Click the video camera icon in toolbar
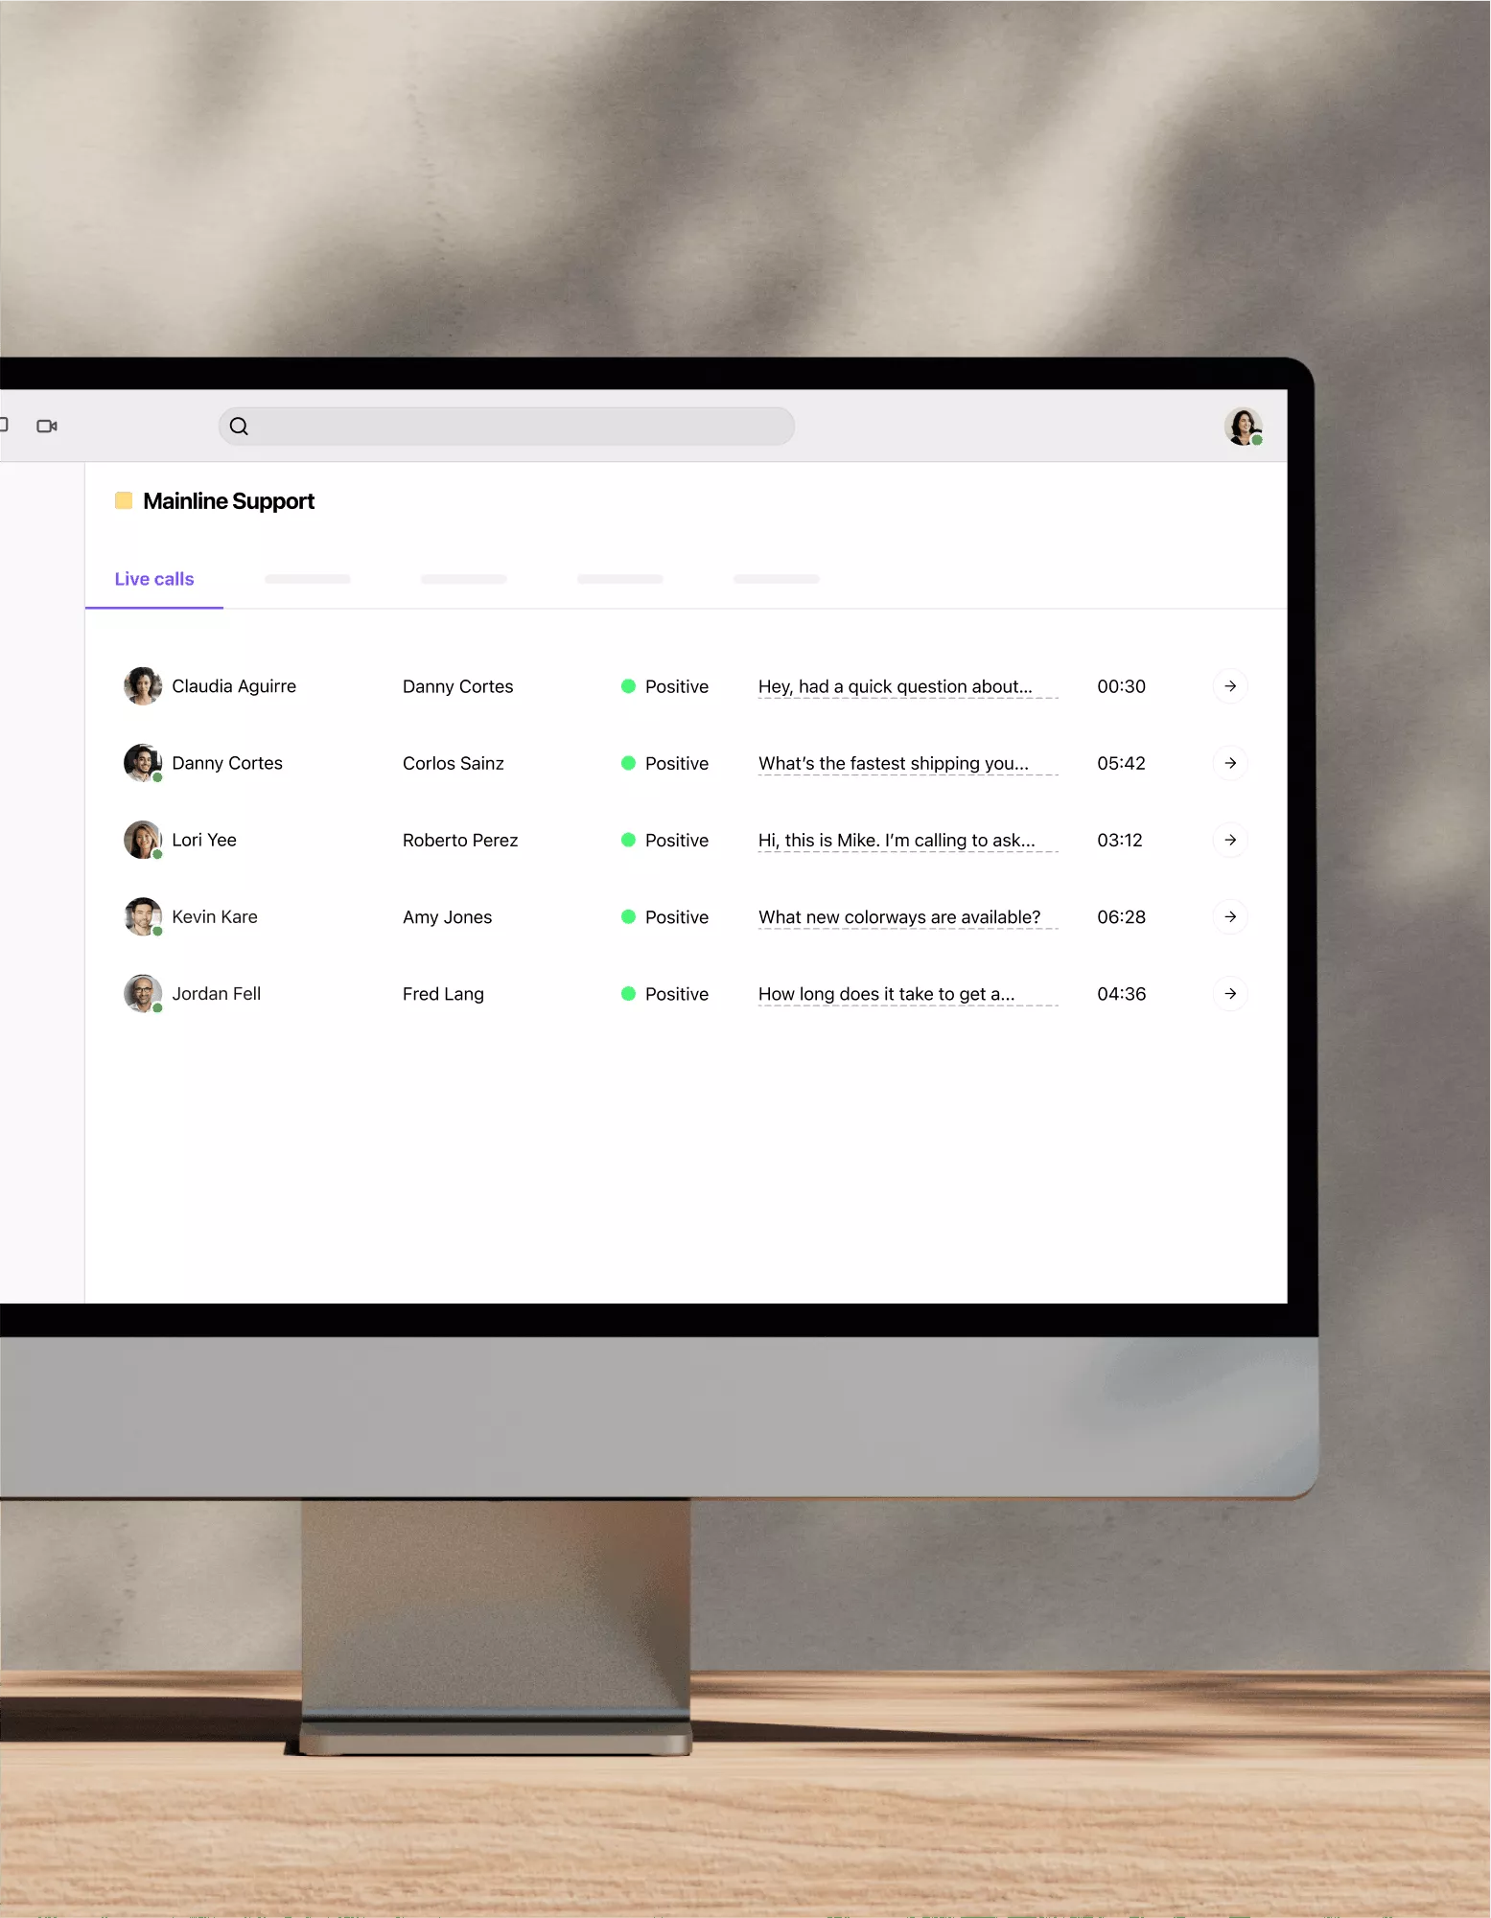 click(47, 426)
